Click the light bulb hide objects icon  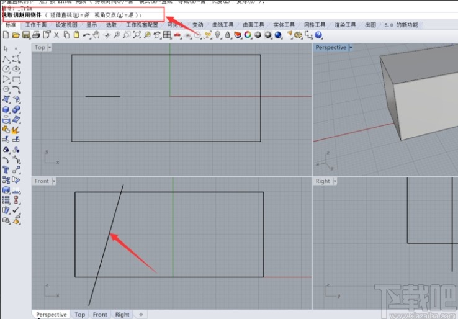coord(218,35)
